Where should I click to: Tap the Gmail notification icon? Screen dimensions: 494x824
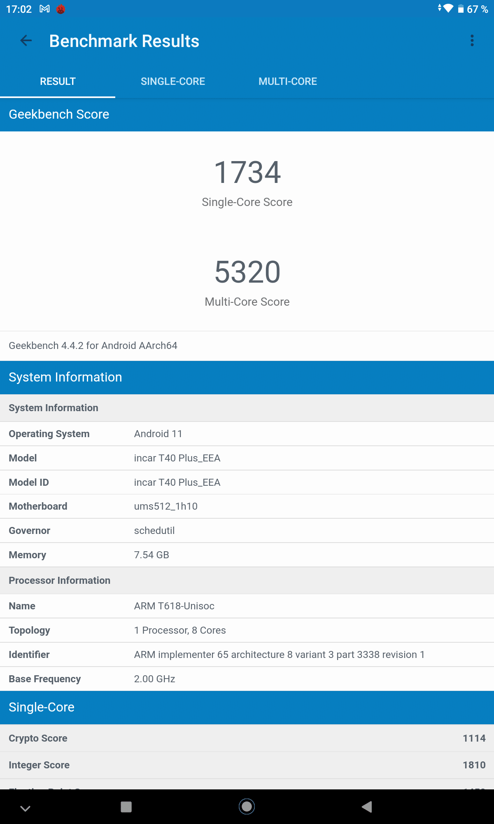[44, 9]
